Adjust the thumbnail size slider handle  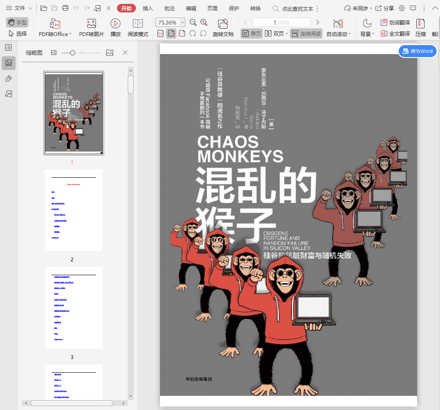[x=73, y=53]
